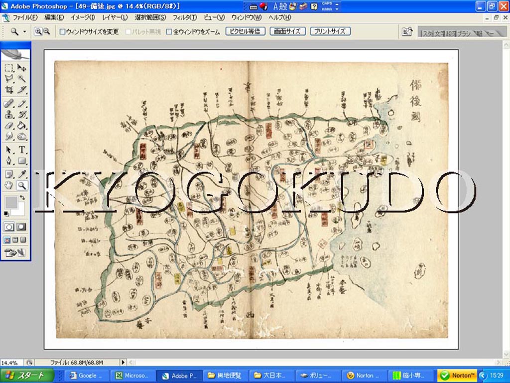510x383 pixels.
Task: Select the Horizontal Type tool
Action: 22,150
